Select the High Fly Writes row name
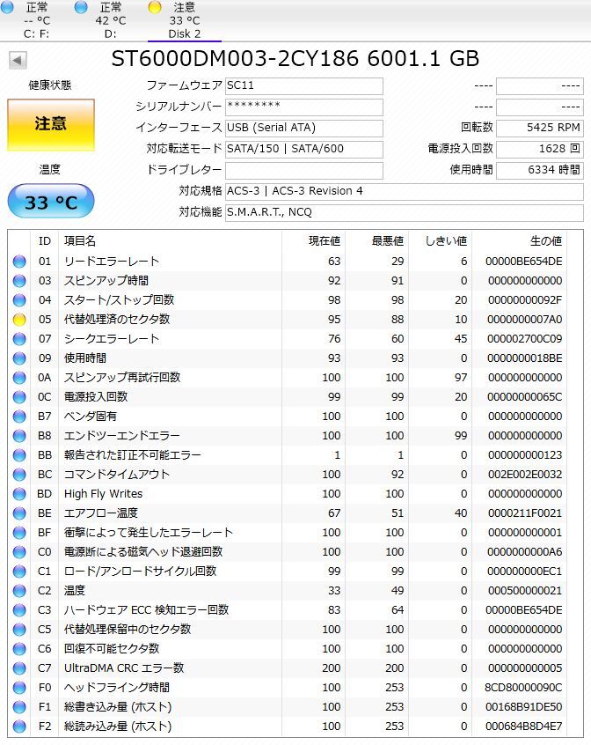This screenshot has height=745, width=591. 104,494
